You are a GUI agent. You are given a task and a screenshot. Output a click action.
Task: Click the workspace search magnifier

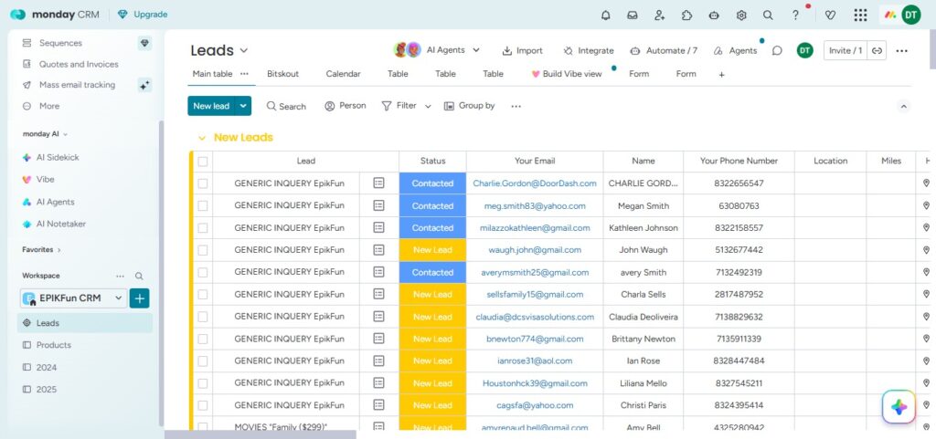click(139, 276)
